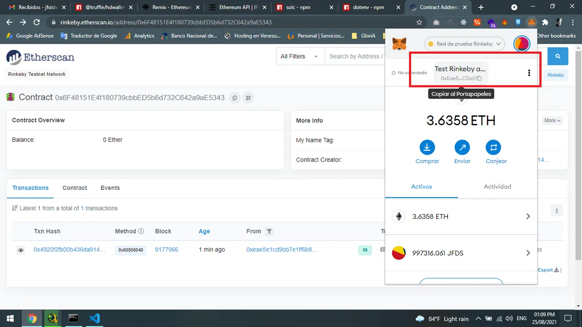
Task: Open the Windows Start menu
Action: 10,318
